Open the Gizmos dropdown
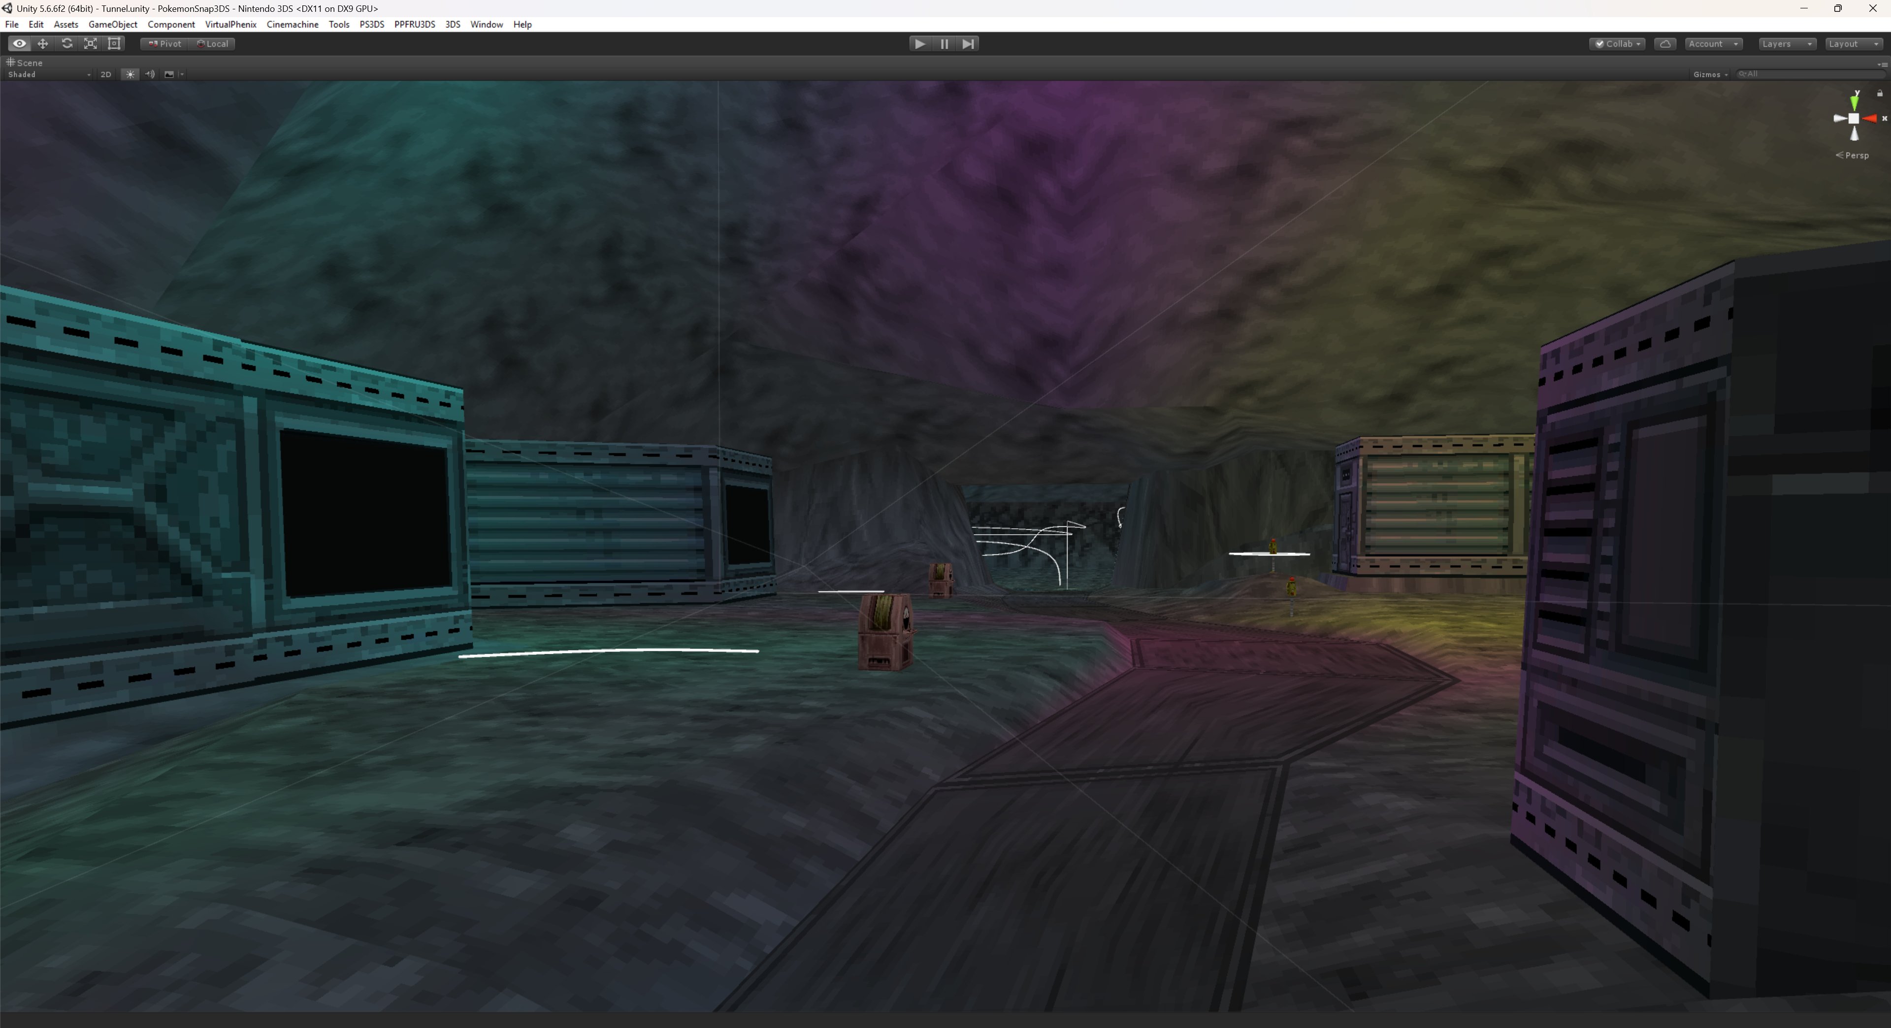This screenshot has width=1891, height=1028. 1710,74
